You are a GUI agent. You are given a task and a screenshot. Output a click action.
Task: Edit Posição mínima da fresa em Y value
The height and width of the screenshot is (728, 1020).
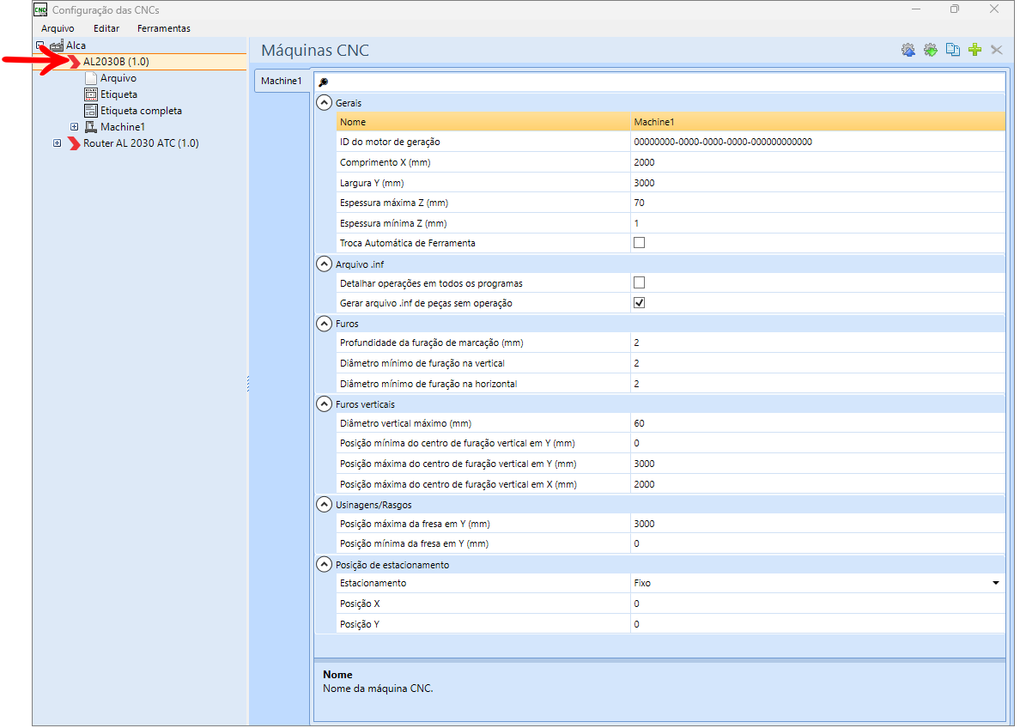(817, 543)
